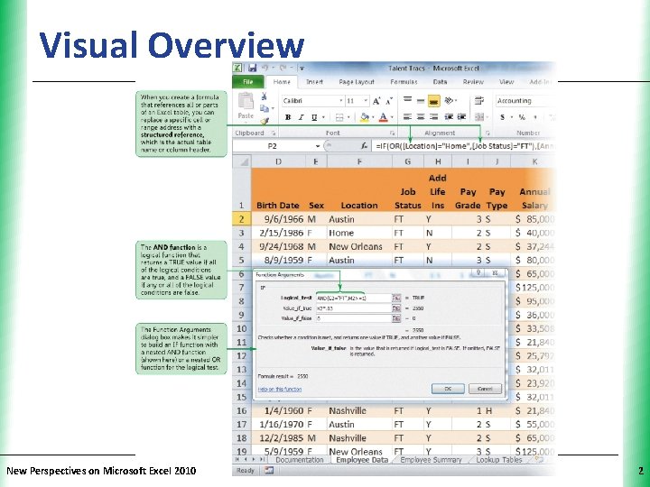The width and height of the screenshot is (650, 487).
Task: Toggle Middle Align for cells
Action: click(x=421, y=101)
